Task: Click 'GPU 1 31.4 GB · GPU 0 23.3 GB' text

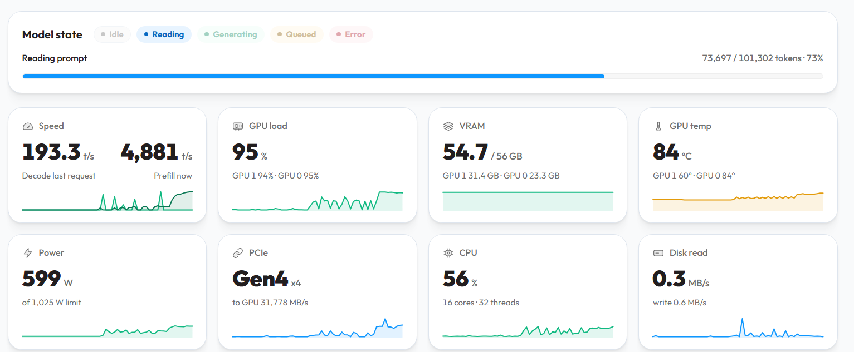Action: [x=501, y=176]
